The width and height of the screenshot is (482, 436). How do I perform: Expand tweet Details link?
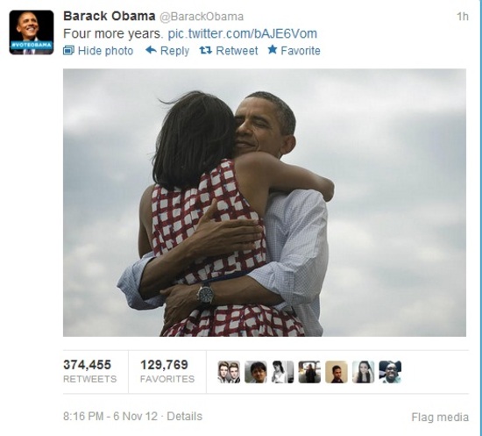(184, 417)
